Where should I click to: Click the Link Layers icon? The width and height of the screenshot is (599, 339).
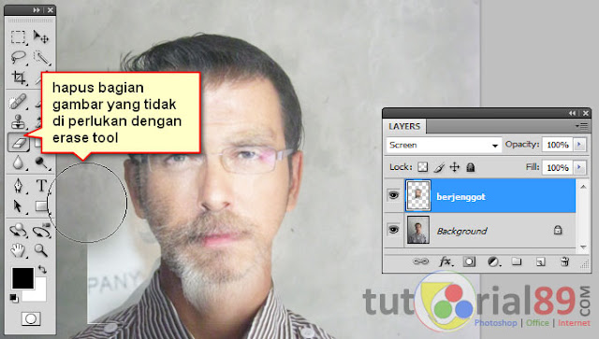[421, 261]
